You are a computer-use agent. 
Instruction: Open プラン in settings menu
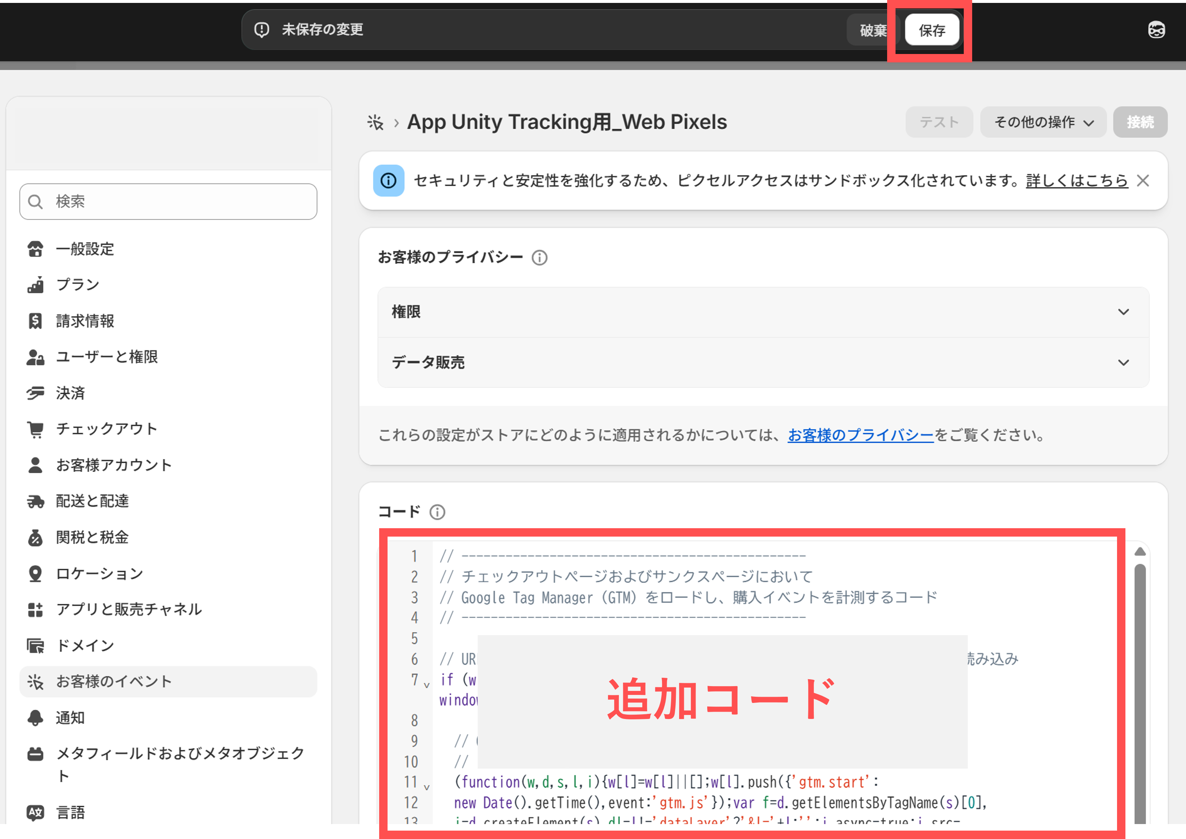(169, 285)
